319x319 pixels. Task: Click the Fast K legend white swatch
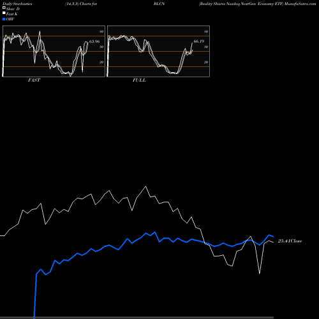[4, 13]
